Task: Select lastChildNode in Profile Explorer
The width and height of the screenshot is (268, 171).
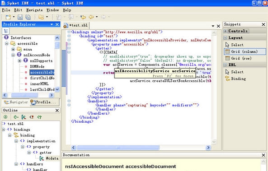Action: pos(42,89)
